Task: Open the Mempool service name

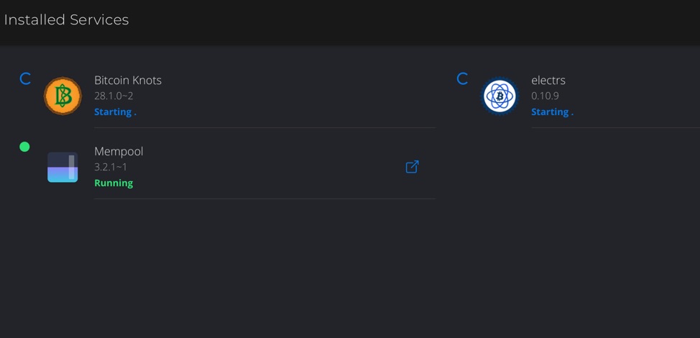Action: pyautogui.click(x=119, y=152)
